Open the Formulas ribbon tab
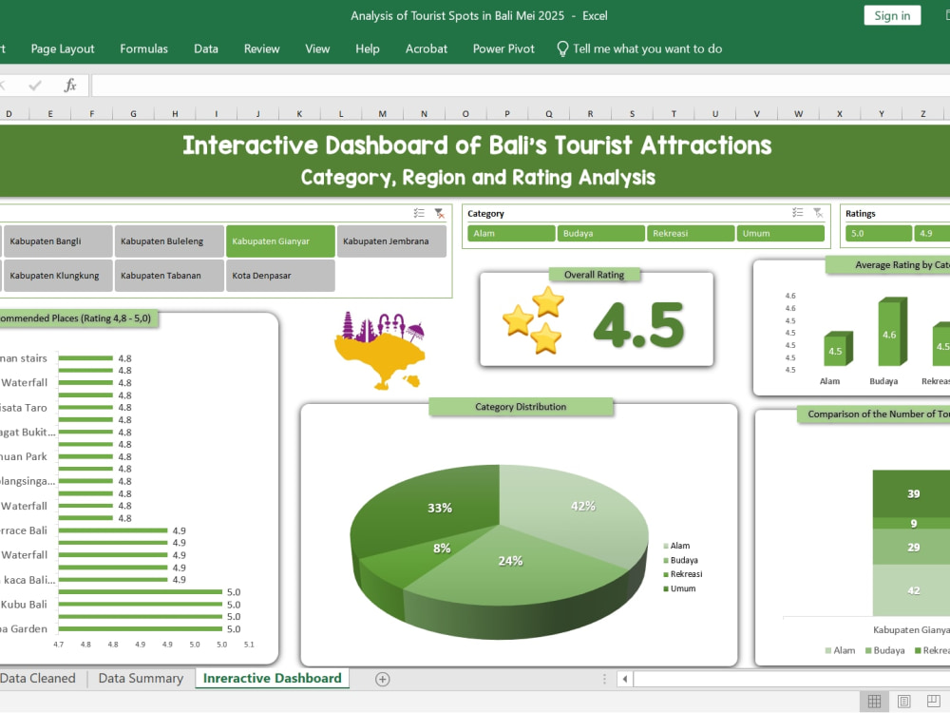The image size is (950, 713). click(x=143, y=49)
